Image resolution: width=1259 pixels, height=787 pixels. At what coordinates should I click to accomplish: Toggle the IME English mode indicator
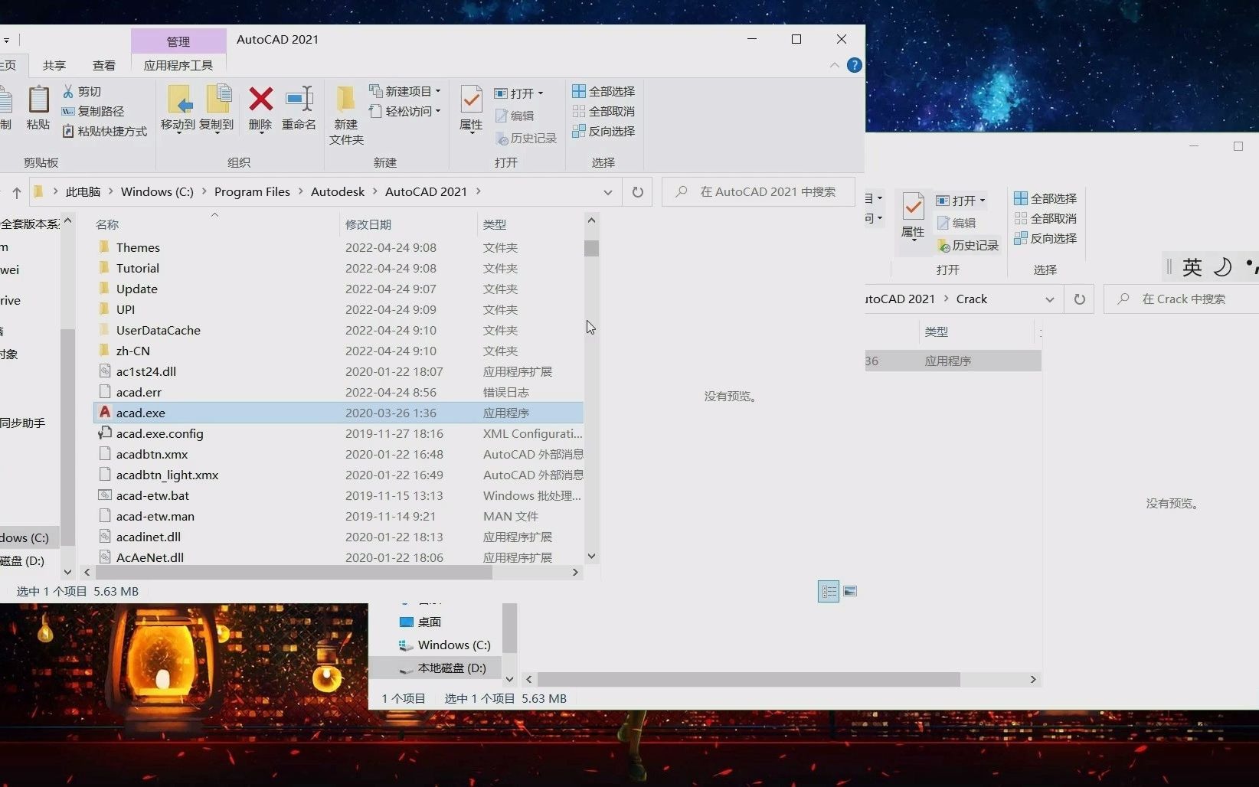click(1192, 266)
